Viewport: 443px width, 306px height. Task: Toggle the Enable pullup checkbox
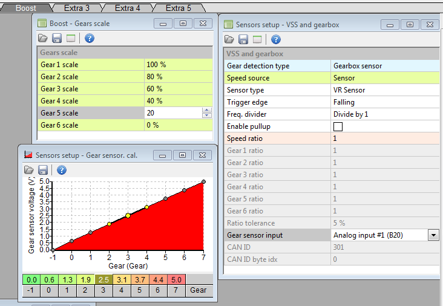[338, 126]
